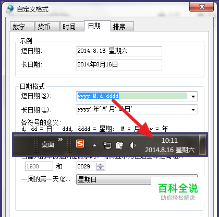The height and width of the screenshot is (217, 219).
Task: Click the 示例 group label
Action: tap(26, 41)
